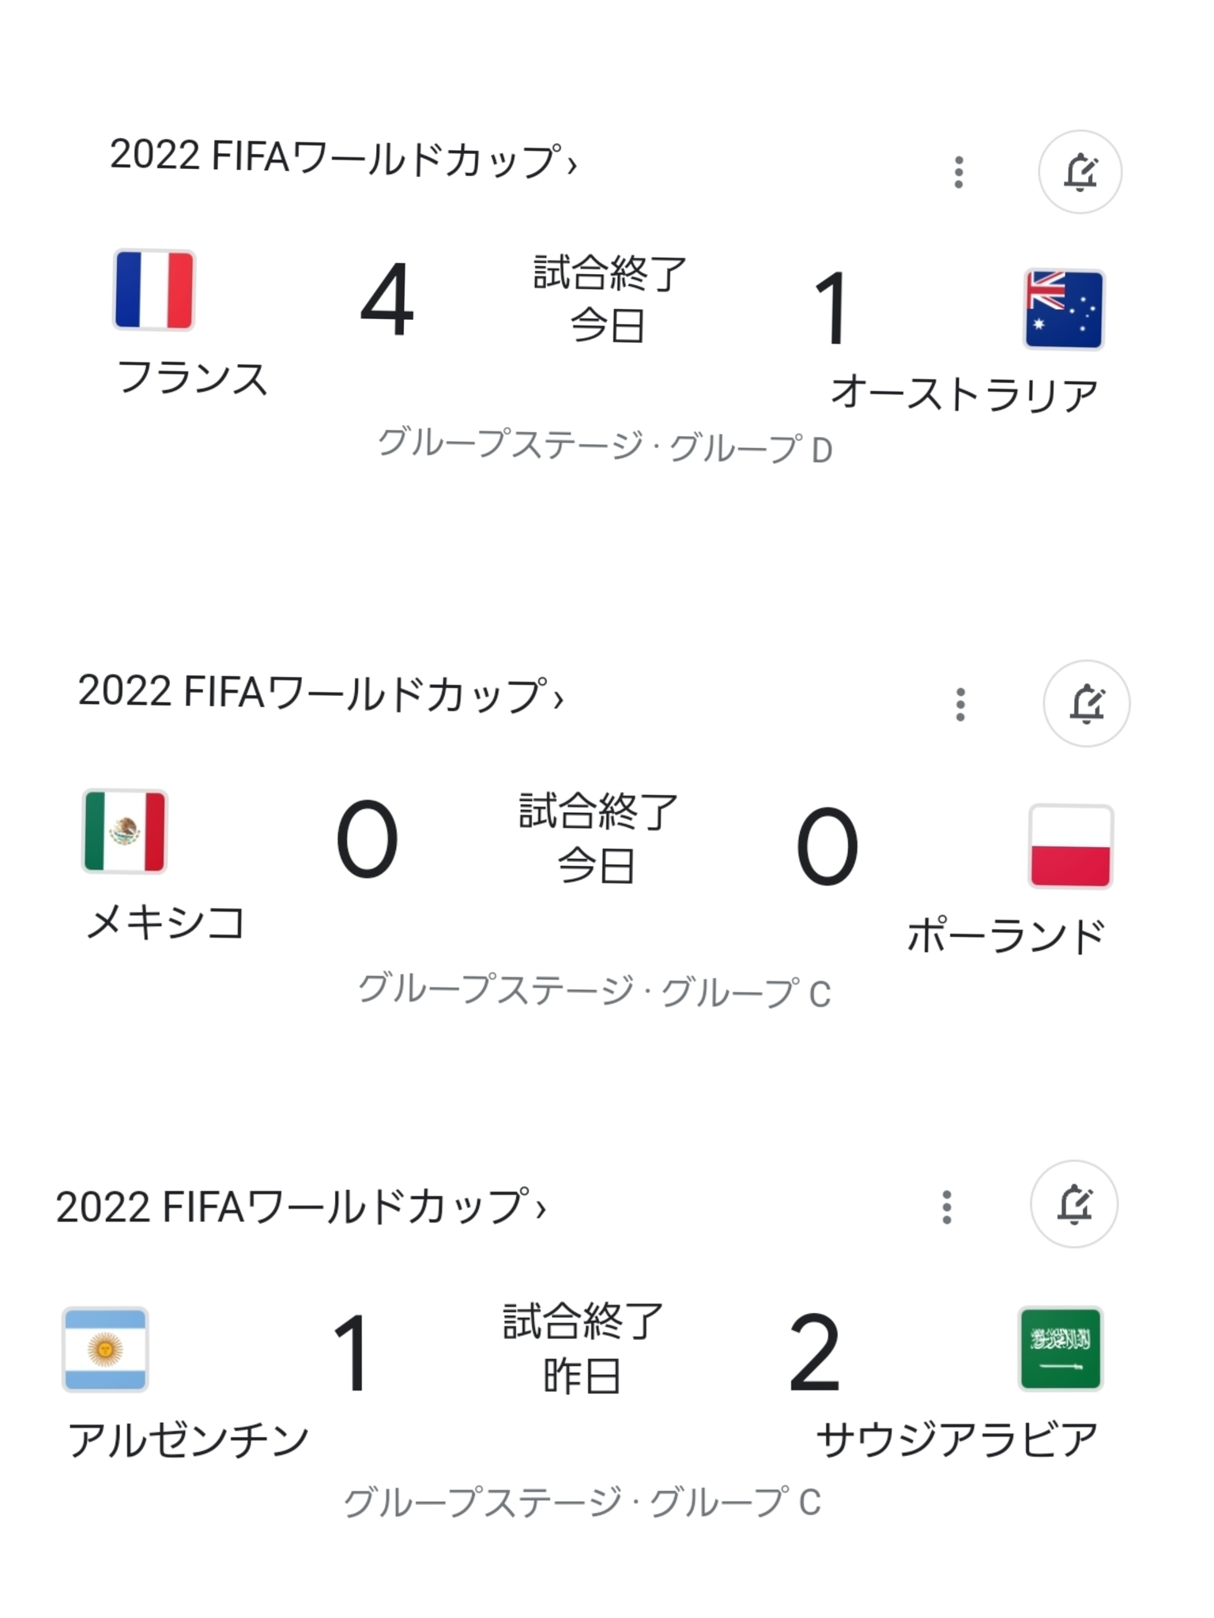
Task: Open the 2022 FIFAワールドカップ link above France match
Action: pos(344,157)
